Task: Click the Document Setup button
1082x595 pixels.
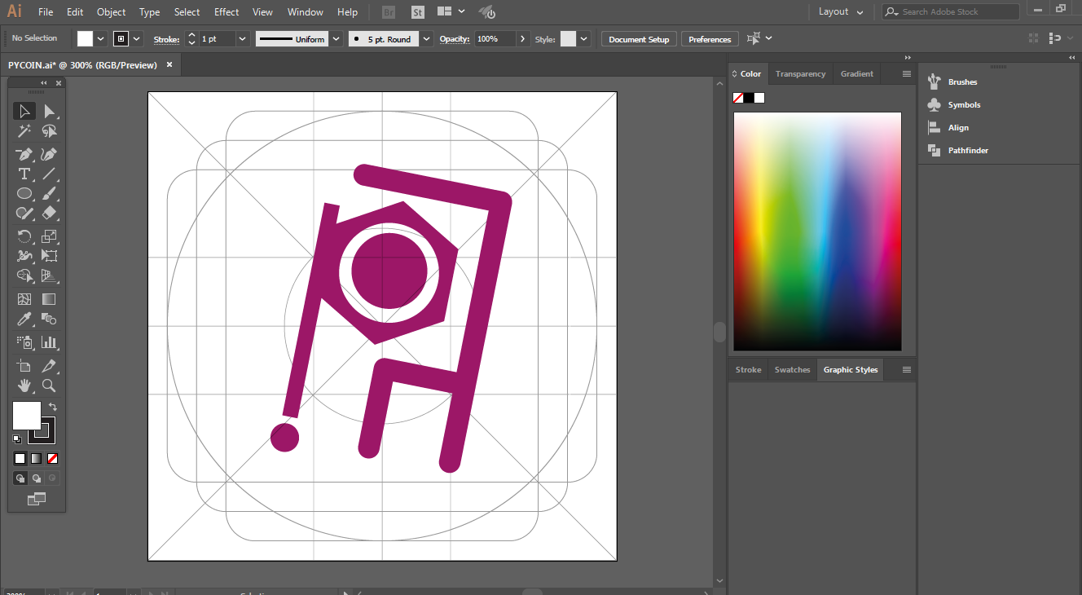Action: pos(639,39)
